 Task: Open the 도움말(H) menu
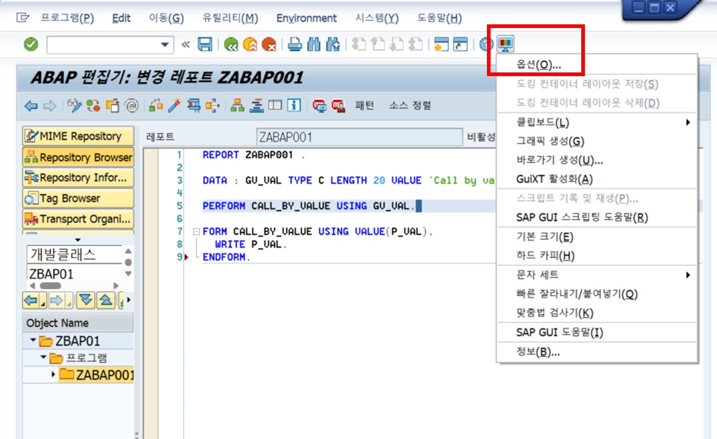tap(439, 18)
